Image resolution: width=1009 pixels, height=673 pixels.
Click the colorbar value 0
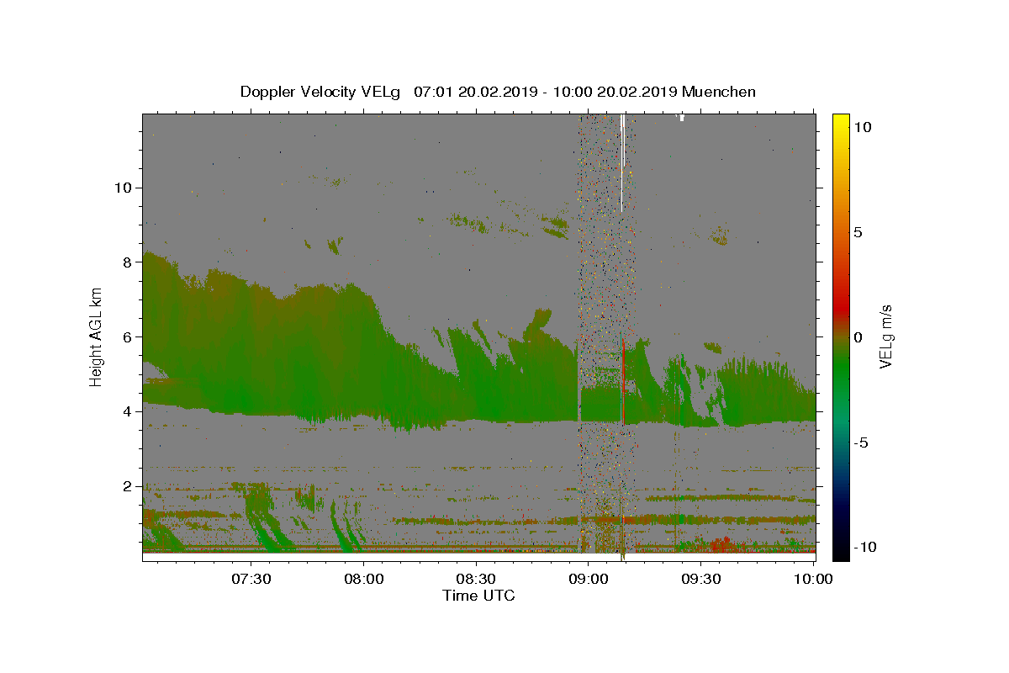point(858,337)
